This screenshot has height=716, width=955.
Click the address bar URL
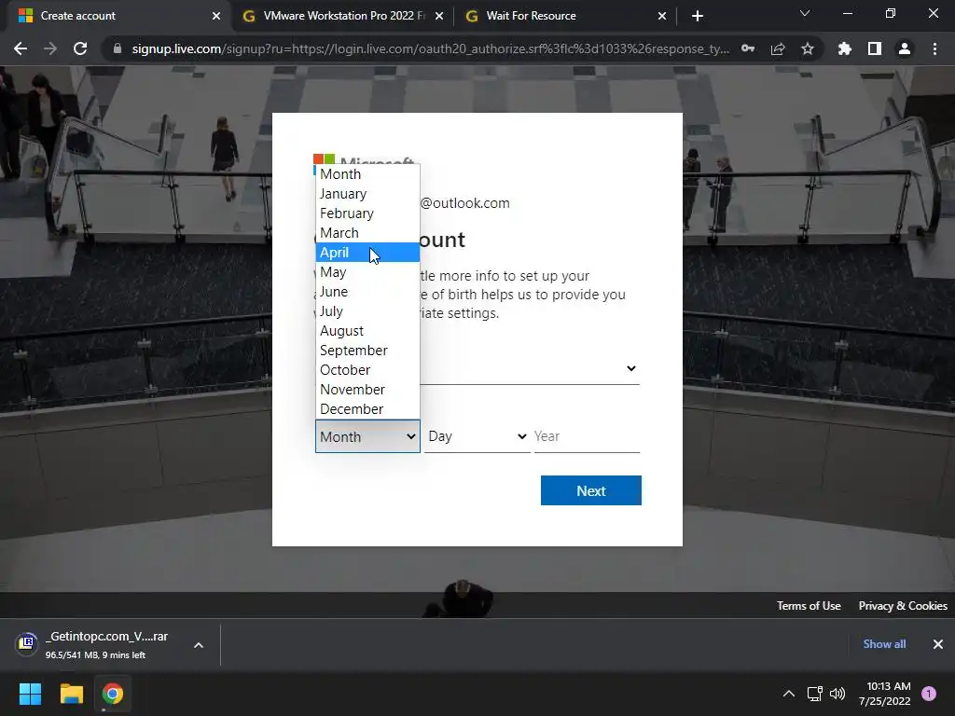pos(430,48)
